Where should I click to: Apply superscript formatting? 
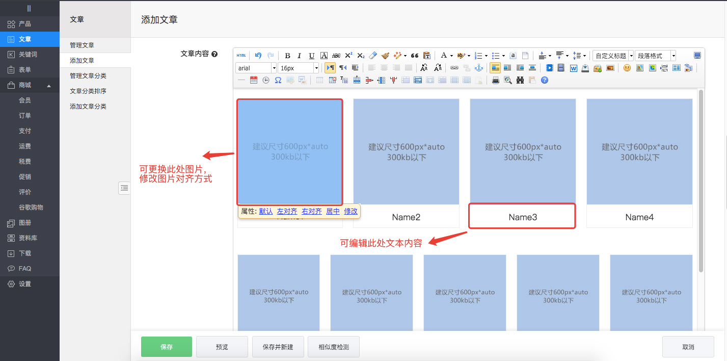coord(348,56)
